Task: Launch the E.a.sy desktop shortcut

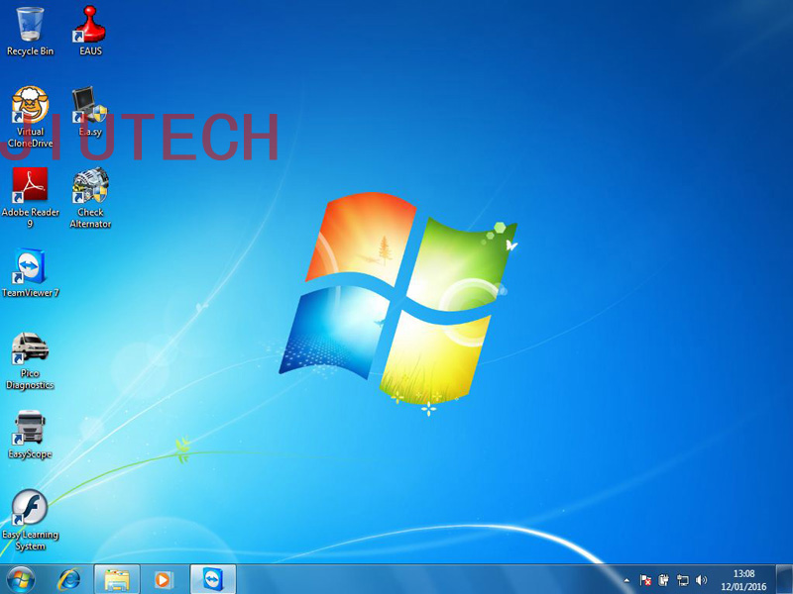Action: pyautogui.click(x=90, y=111)
